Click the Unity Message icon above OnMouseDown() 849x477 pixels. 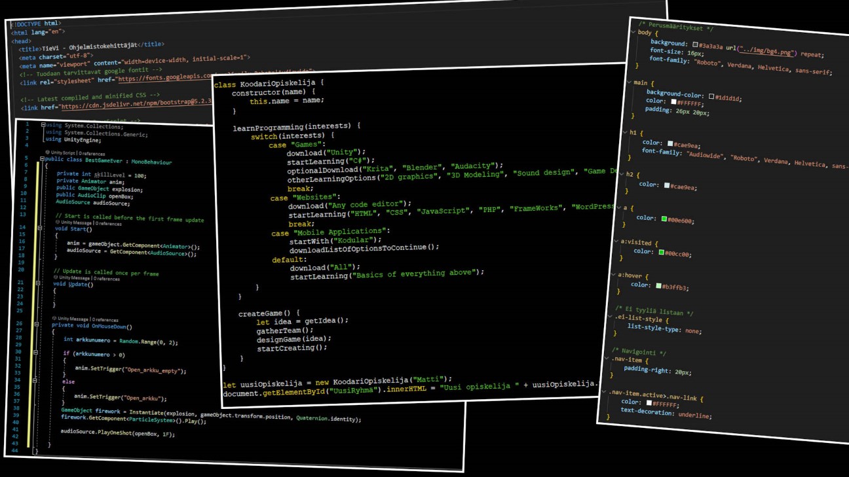(x=55, y=319)
